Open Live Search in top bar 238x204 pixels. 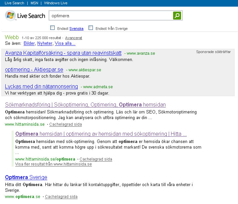14,3
